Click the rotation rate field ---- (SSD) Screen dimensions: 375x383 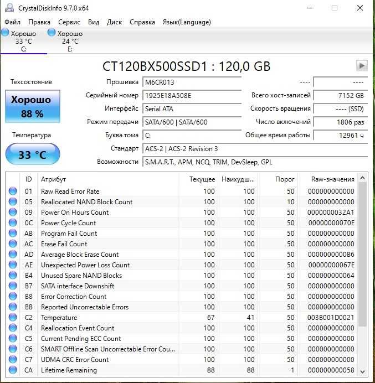tap(340, 108)
